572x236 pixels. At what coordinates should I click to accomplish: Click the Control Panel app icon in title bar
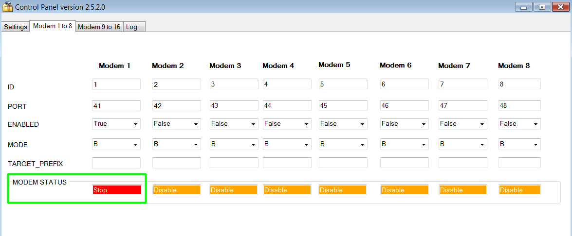(7, 7)
